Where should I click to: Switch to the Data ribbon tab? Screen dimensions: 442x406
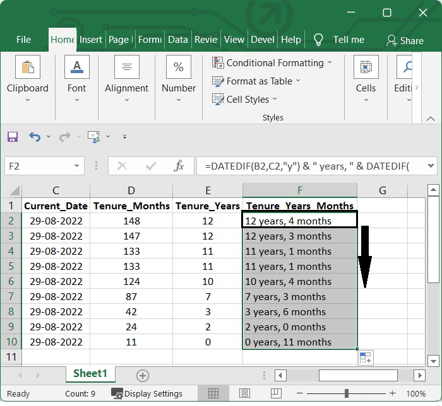click(x=178, y=40)
